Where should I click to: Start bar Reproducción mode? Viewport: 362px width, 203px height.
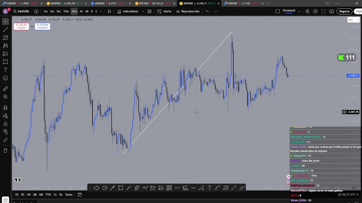pos(188,11)
